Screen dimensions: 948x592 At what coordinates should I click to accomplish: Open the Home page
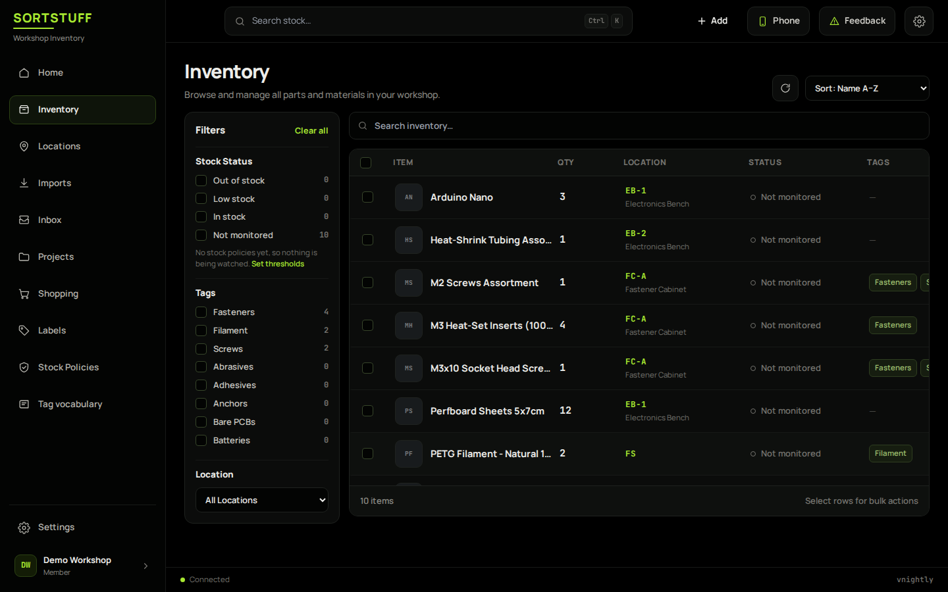click(x=82, y=73)
